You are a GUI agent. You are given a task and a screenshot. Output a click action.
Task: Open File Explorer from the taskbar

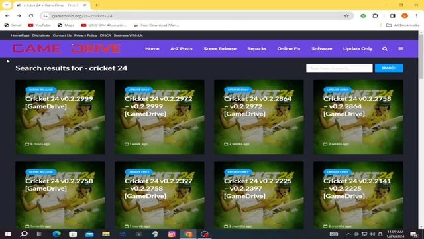point(106,234)
